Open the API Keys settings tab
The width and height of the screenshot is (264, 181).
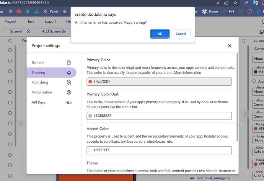51,103
